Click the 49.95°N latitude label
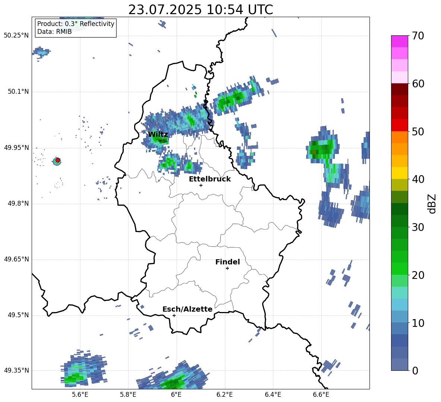Viewport: 441px width, 402px height. tap(16, 148)
